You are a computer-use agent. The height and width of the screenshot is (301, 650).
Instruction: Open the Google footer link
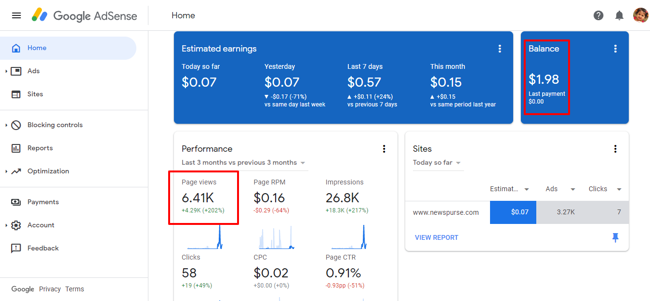[x=23, y=289]
